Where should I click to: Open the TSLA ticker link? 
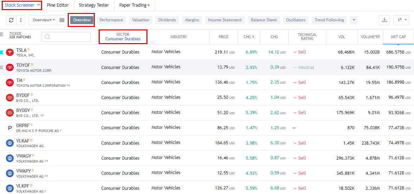(21, 50)
